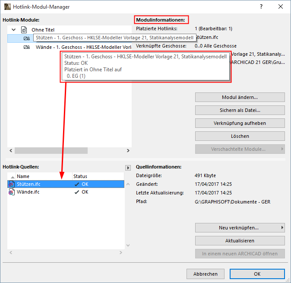
Task: Sort sources by Status column header
Action: (98, 176)
